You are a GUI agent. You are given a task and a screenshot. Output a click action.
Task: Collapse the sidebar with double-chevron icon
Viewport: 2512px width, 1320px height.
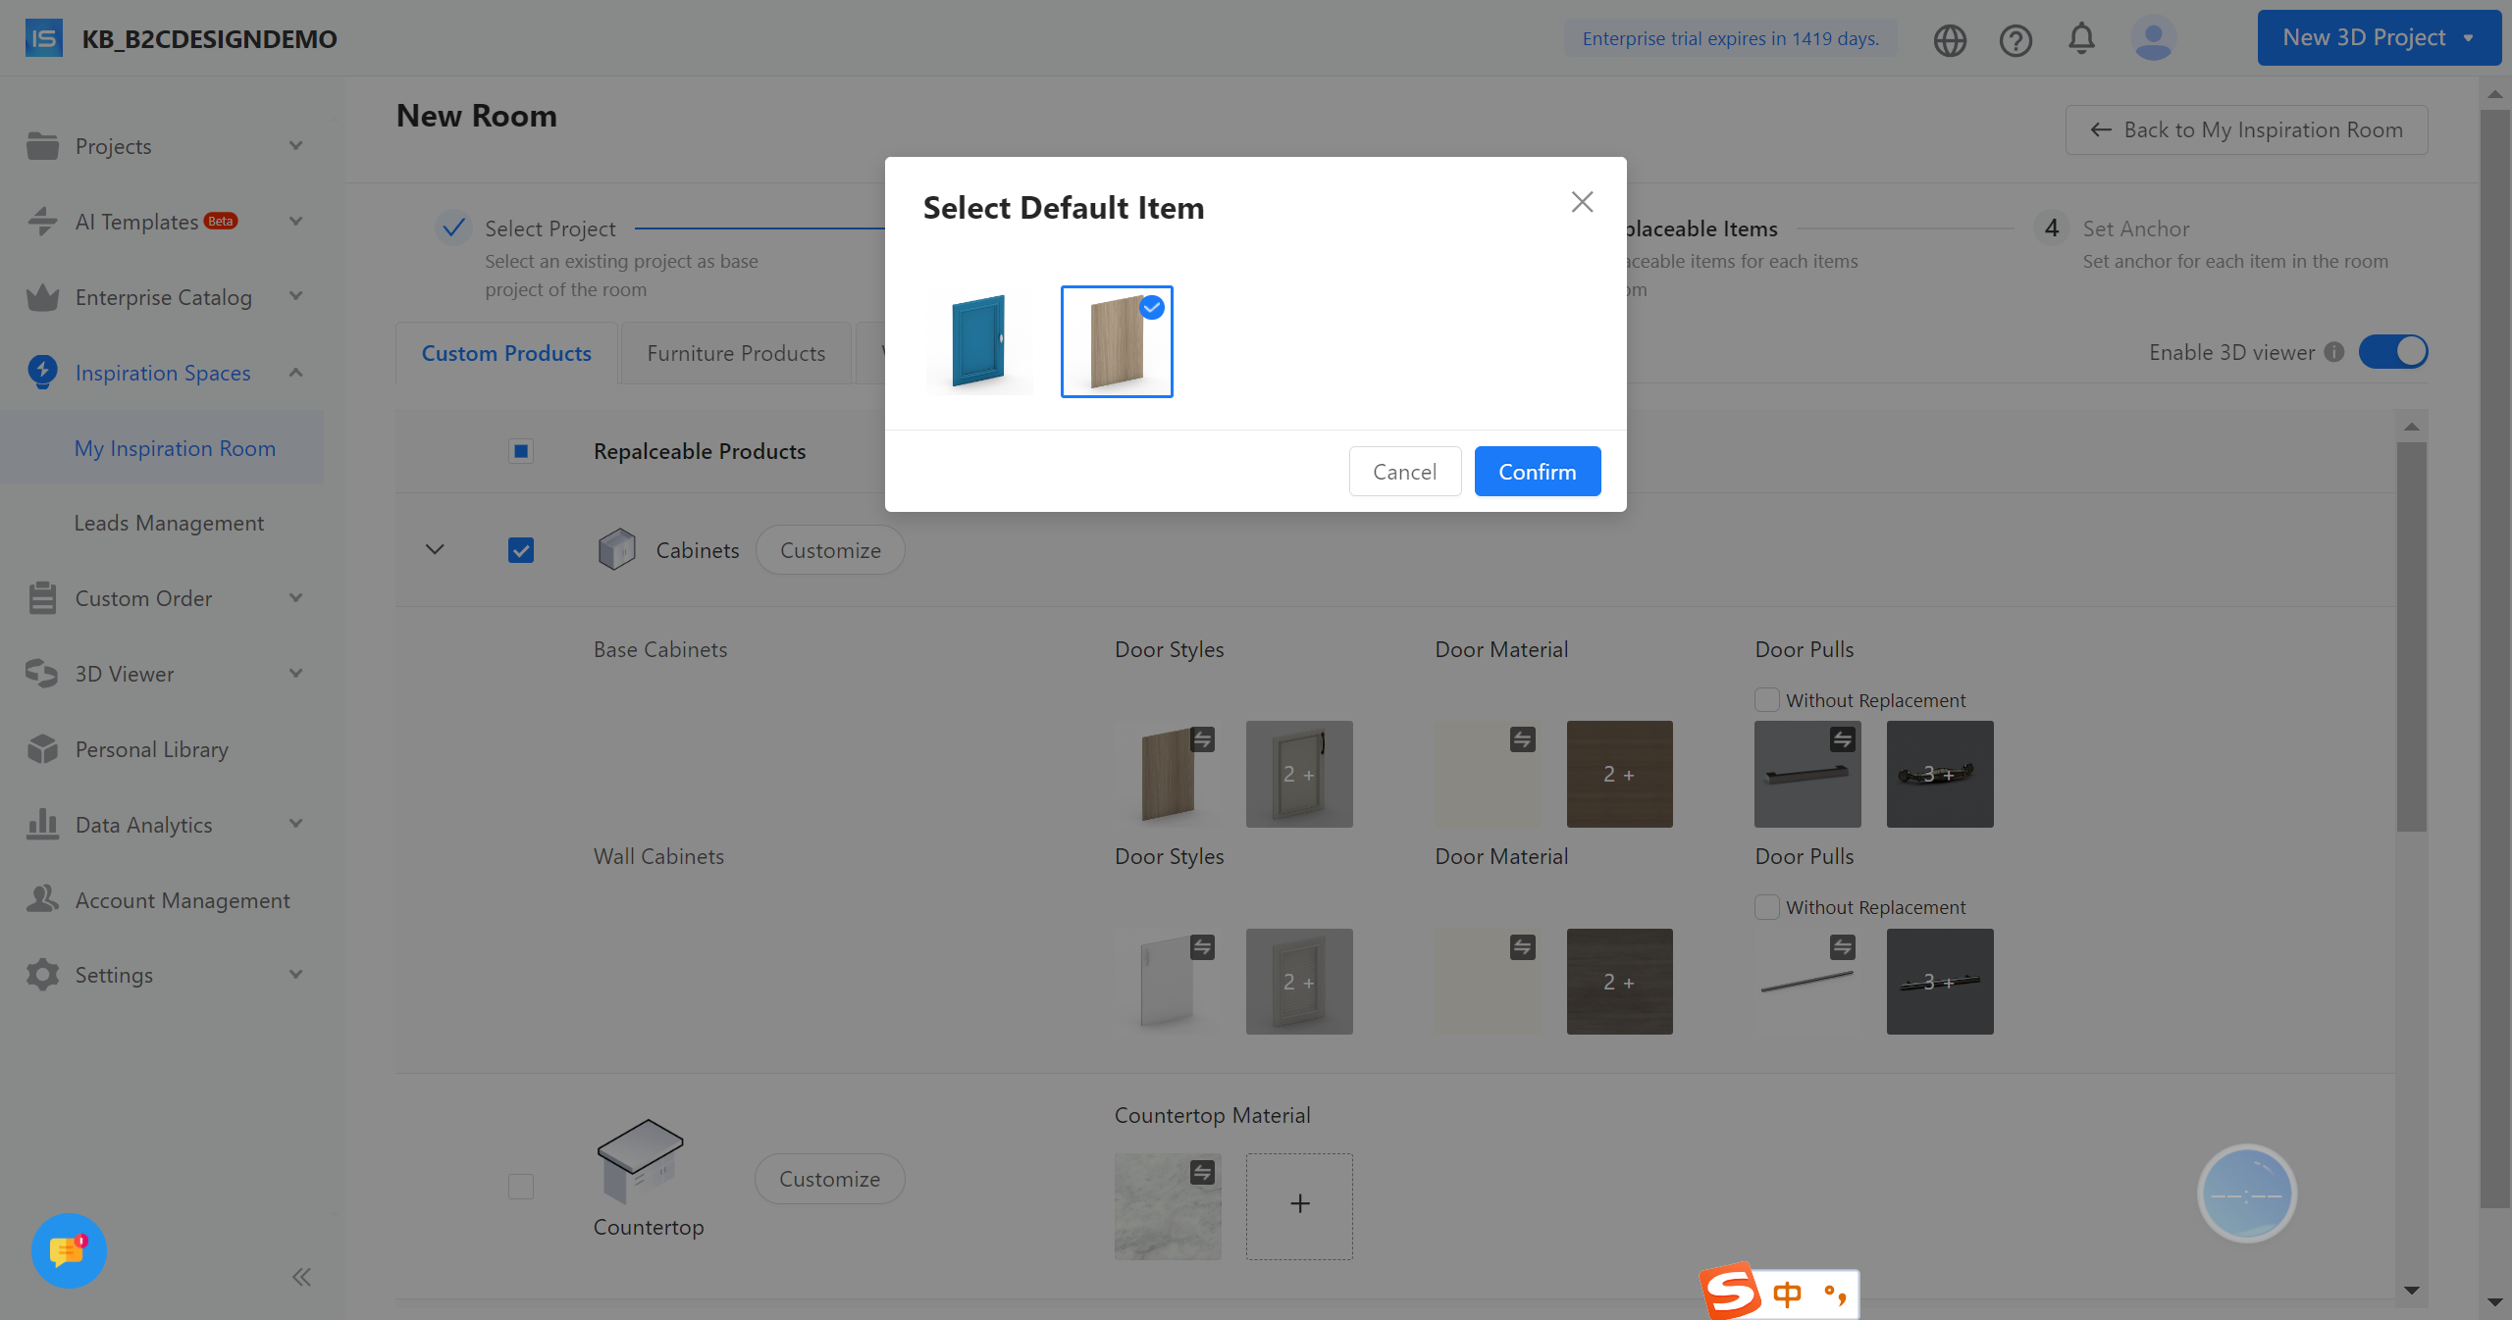coord(301,1277)
